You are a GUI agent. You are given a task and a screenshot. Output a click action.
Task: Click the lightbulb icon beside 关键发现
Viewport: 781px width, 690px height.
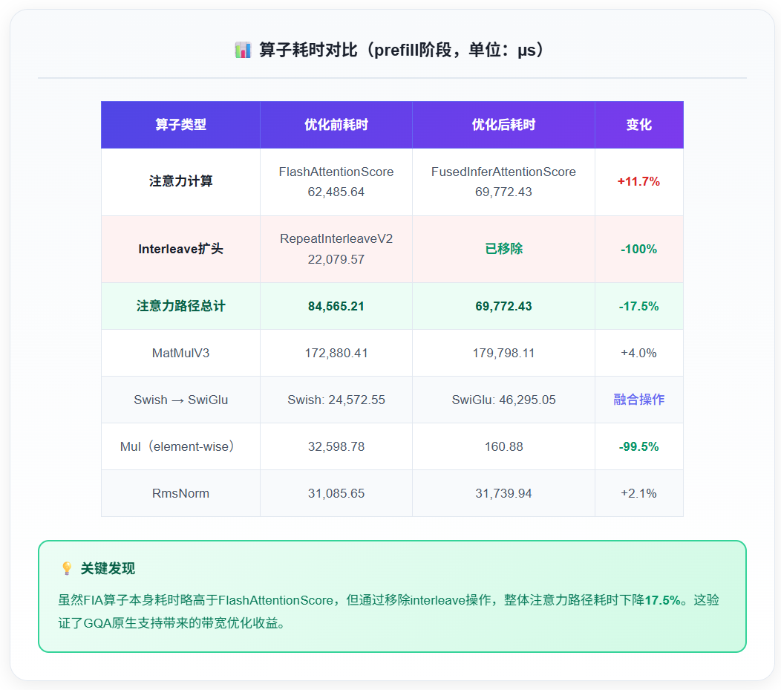(67, 568)
